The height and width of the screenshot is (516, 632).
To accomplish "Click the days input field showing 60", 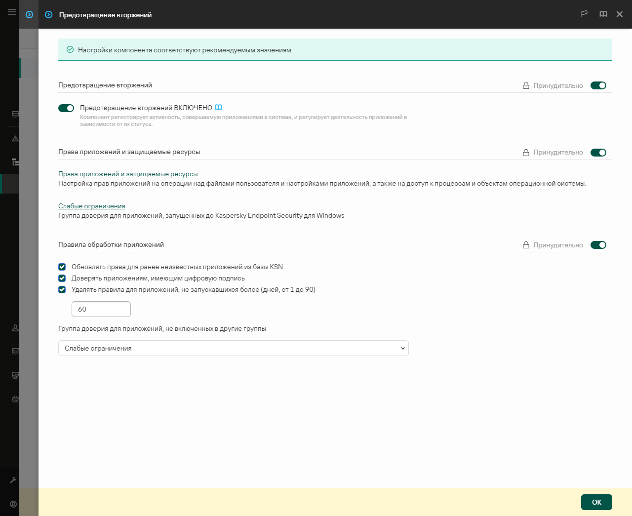I will tap(101, 309).
